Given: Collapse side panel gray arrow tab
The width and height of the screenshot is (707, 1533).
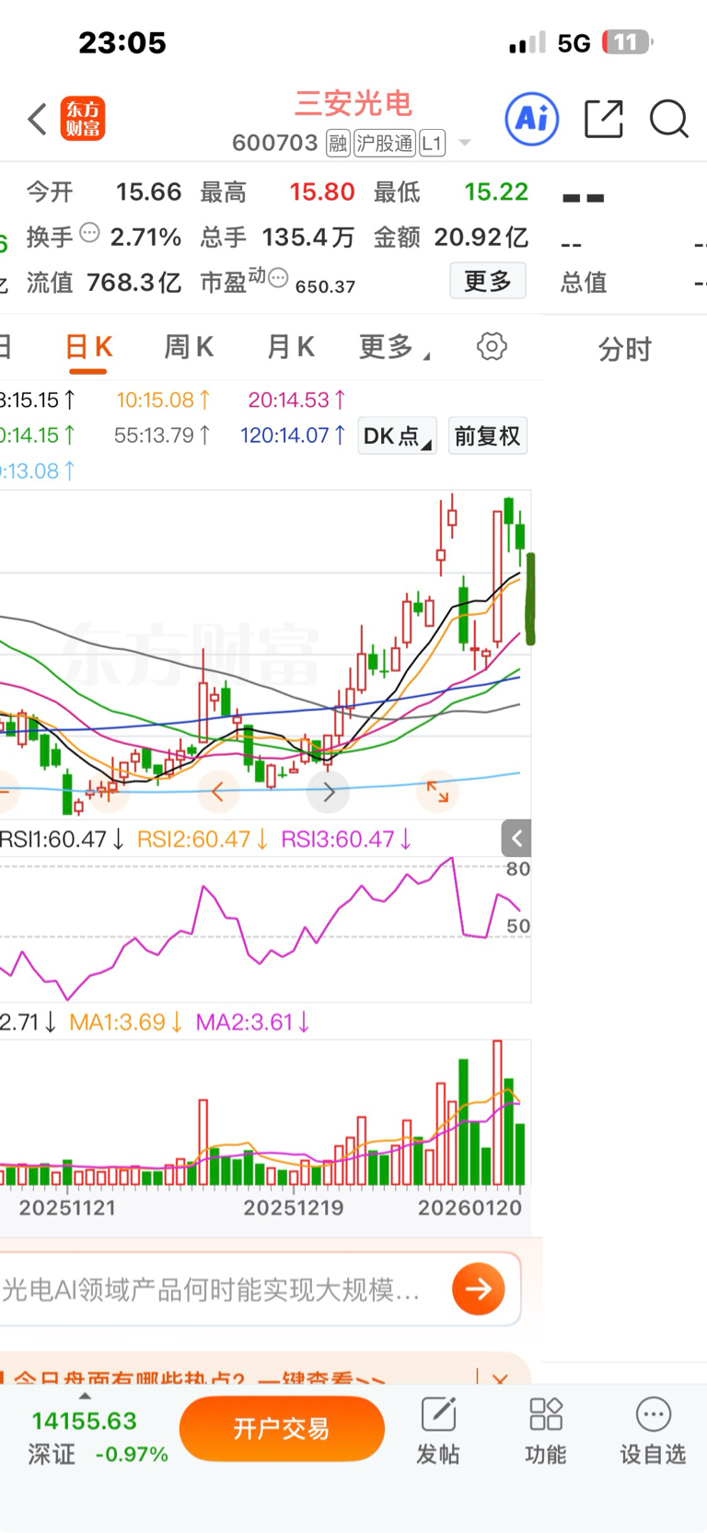Looking at the screenshot, I should (516, 838).
